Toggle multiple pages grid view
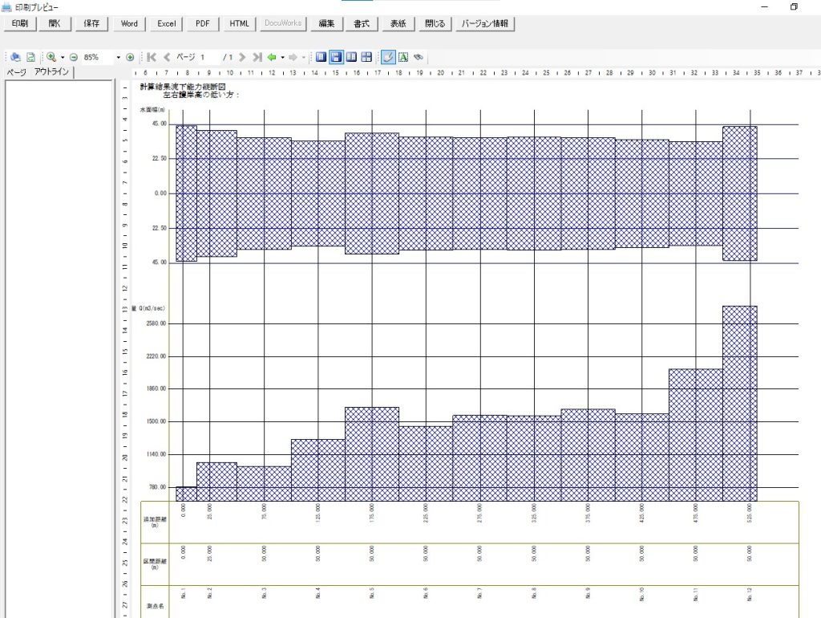The height and width of the screenshot is (618, 821). coord(366,58)
